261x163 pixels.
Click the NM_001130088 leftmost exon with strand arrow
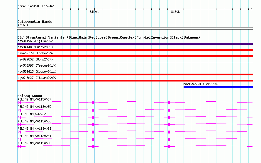(x=19, y=147)
